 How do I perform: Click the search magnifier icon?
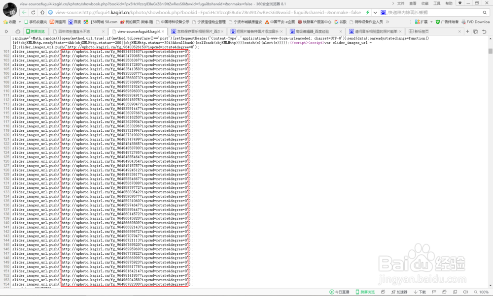point(485,13)
